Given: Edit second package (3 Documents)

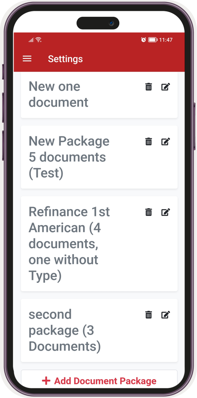Looking at the screenshot, I should [x=166, y=315].
